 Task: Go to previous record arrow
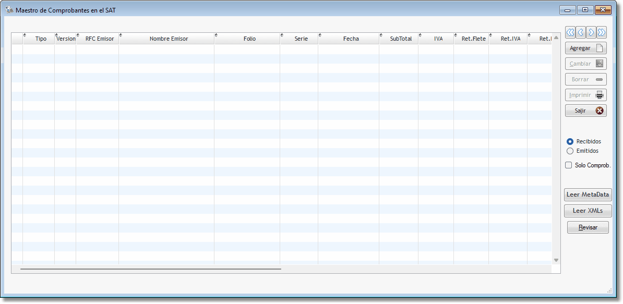[x=581, y=32]
